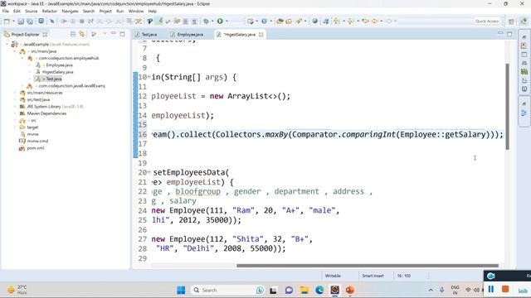Click Collapse All in Project Explorer
The image size is (531, 298).
[73, 34]
